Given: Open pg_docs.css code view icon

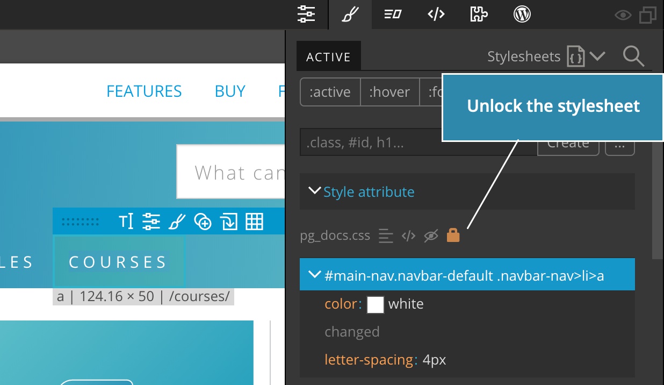Looking at the screenshot, I should (409, 236).
